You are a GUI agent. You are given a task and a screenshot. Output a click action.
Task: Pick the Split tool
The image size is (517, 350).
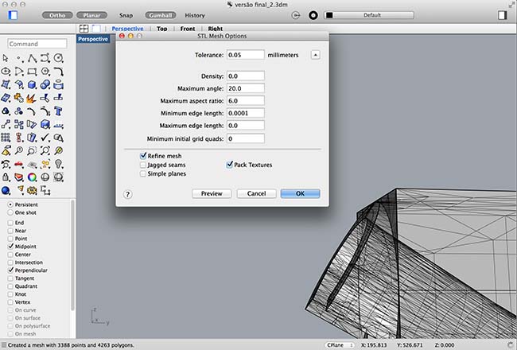pyautogui.click(x=58, y=98)
